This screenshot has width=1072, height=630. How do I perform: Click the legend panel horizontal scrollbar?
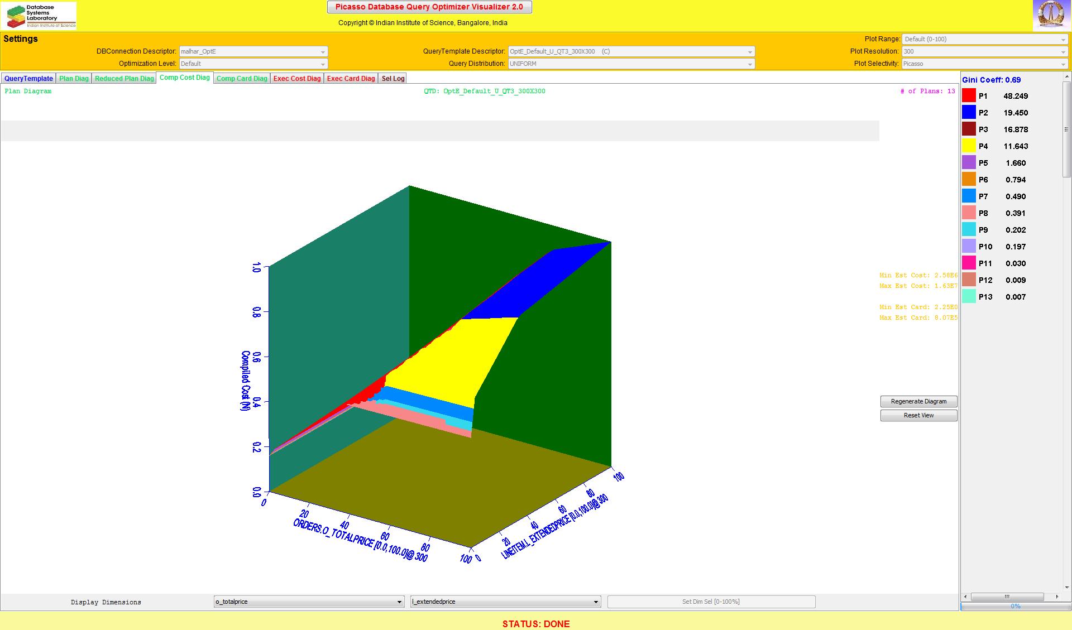pyautogui.click(x=1007, y=597)
